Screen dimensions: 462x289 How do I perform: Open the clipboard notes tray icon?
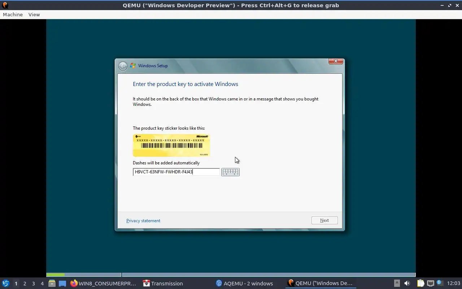(421, 283)
